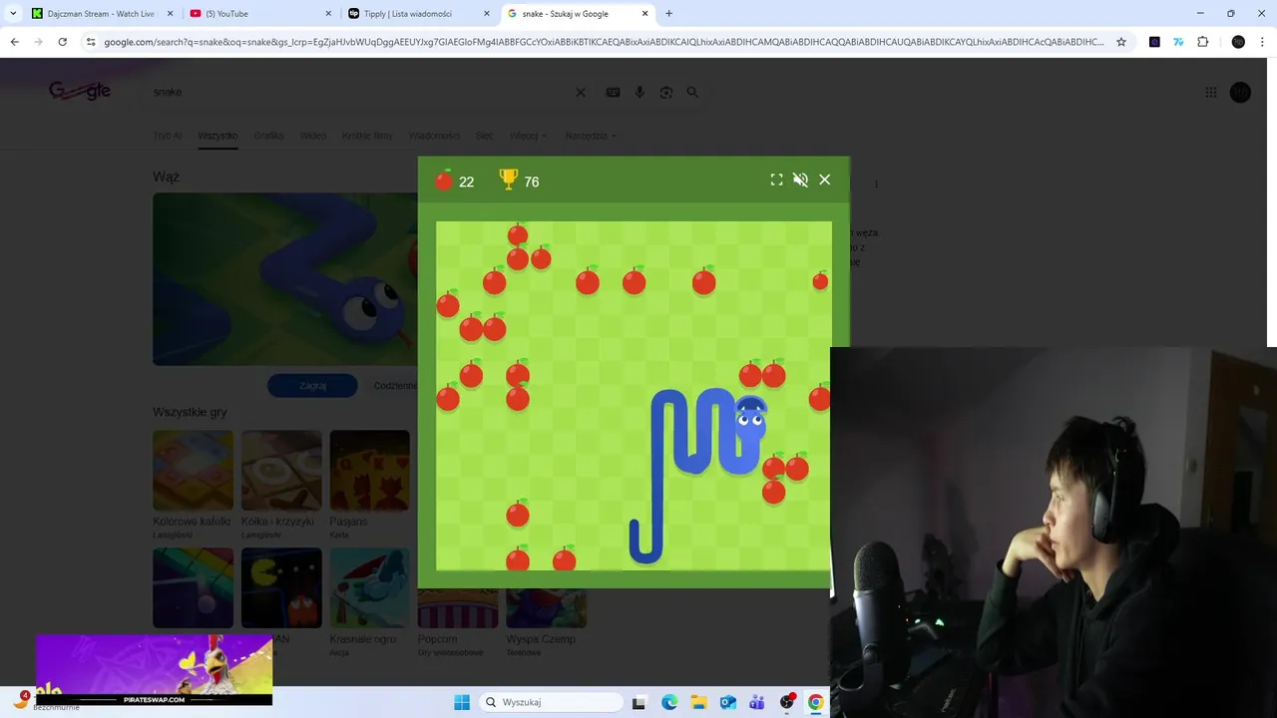The image size is (1277, 718).
Task: Close the YouTube tab
Action: click(x=329, y=14)
